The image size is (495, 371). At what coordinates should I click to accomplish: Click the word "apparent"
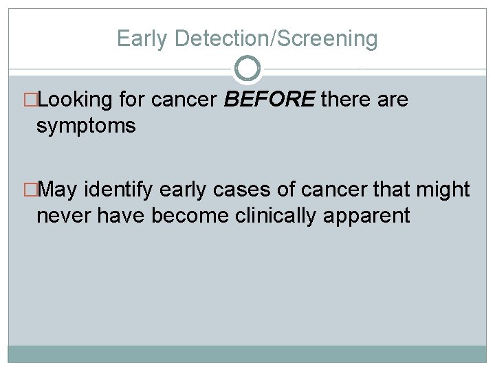point(366,217)
